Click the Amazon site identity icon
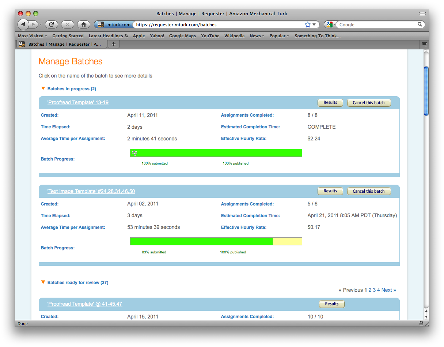Viewport: 444px width, 347px height. point(101,24)
